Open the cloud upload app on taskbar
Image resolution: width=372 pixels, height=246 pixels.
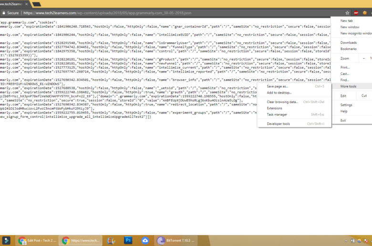tap(145, 241)
